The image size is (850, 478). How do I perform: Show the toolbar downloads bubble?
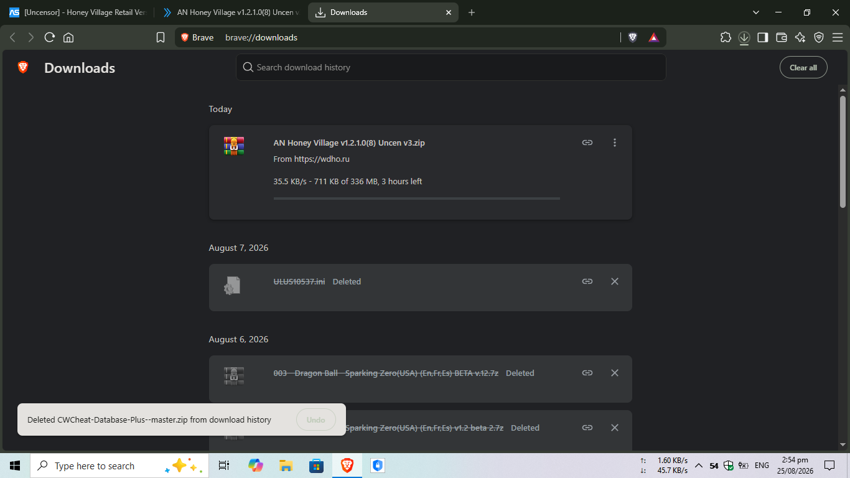(x=744, y=37)
